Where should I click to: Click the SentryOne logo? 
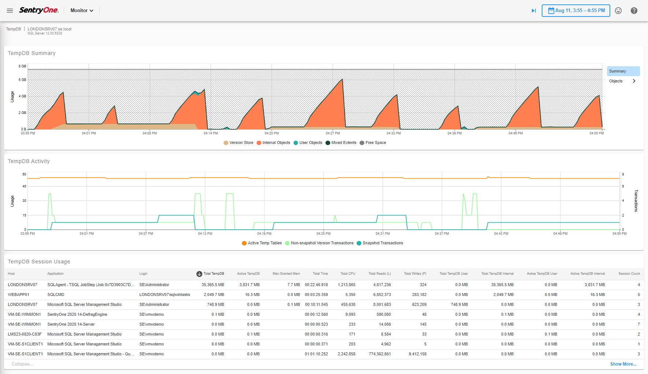coord(38,10)
